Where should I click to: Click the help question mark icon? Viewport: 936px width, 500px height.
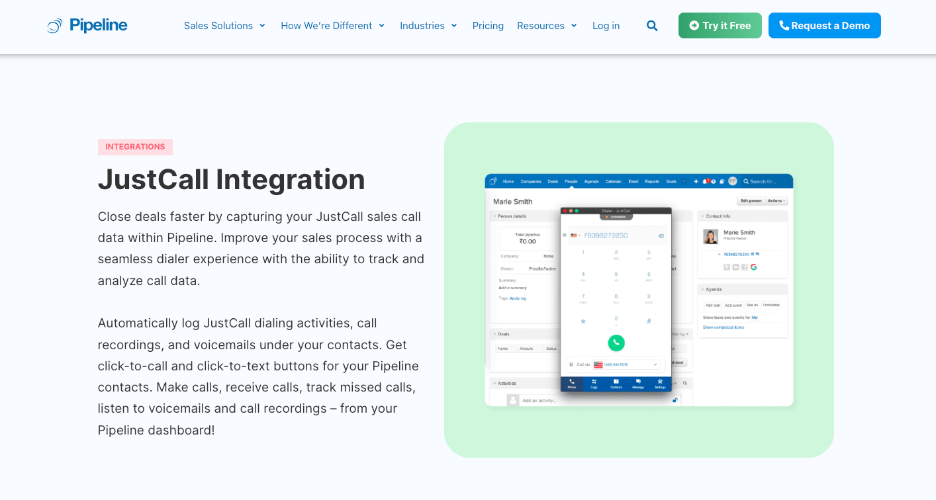pos(714,182)
